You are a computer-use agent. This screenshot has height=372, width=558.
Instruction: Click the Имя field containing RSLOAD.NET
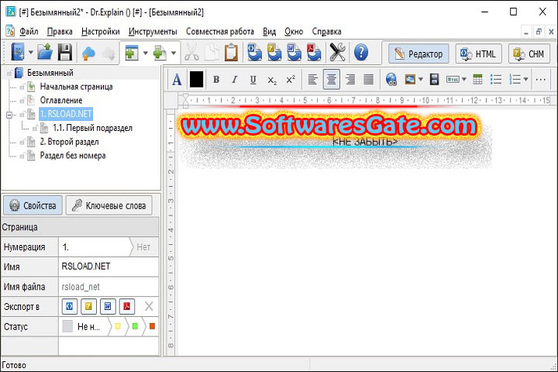[x=108, y=267]
